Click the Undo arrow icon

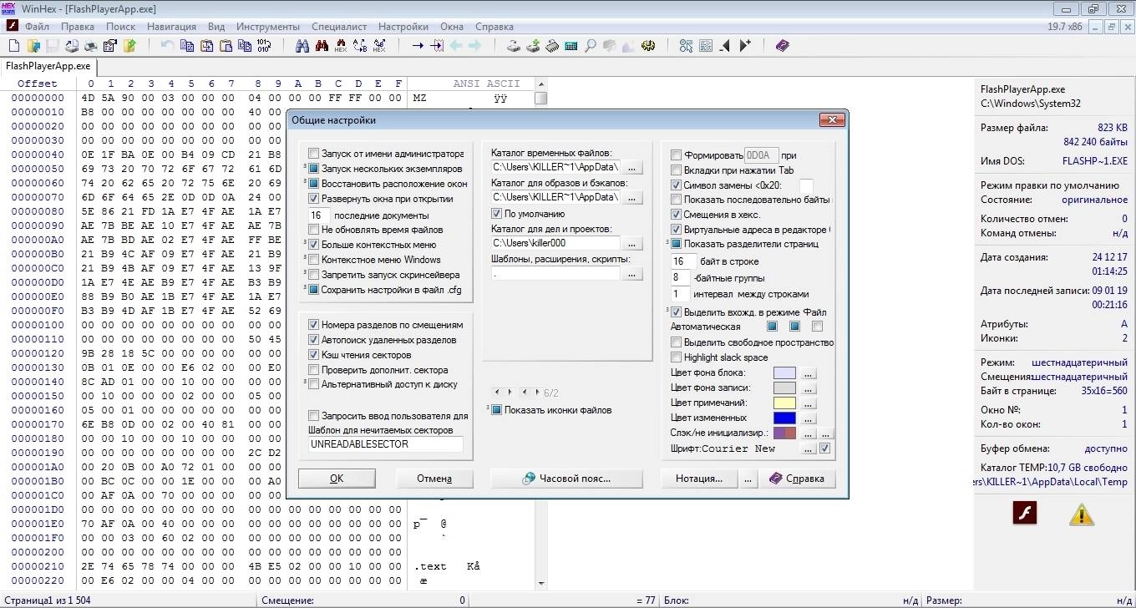pos(168,46)
